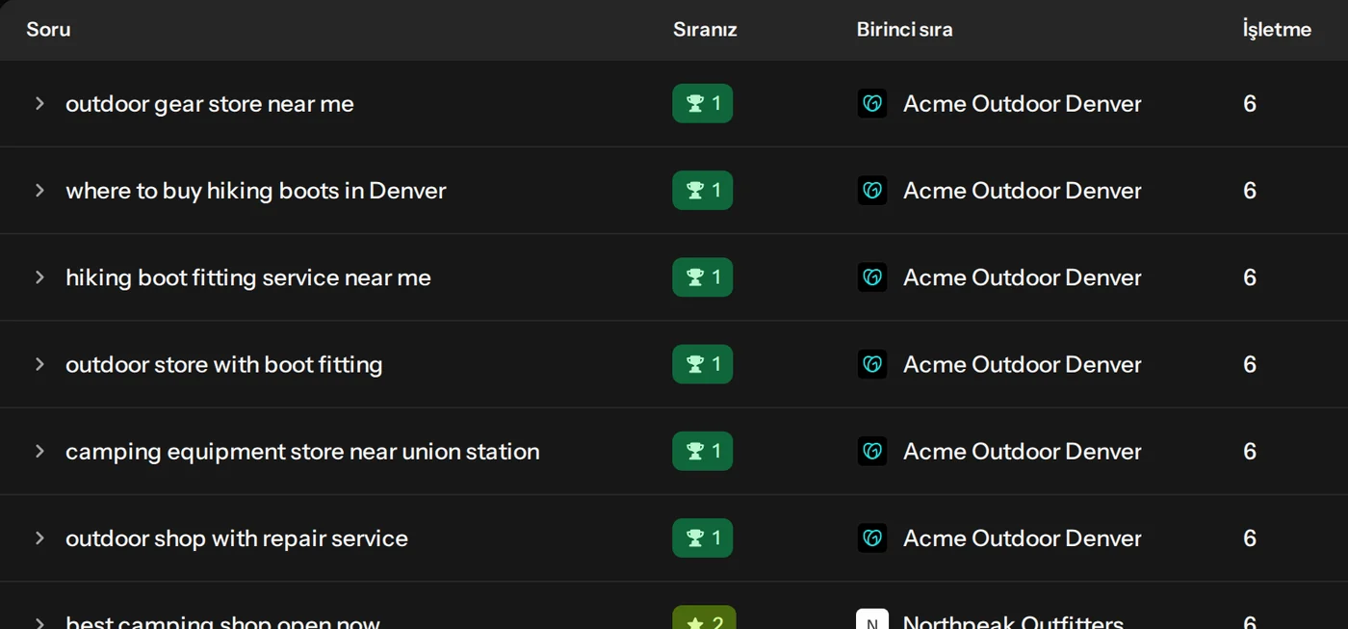The height and width of the screenshot is (629, 1348).
Task: Expand the 'outdoor gear store near me' row
Action: pos(39,103)
